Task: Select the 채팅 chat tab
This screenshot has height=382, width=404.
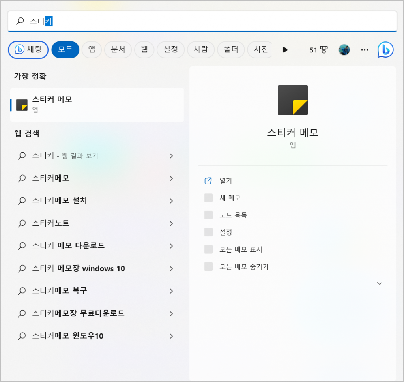Action: [x=28, y=49]
